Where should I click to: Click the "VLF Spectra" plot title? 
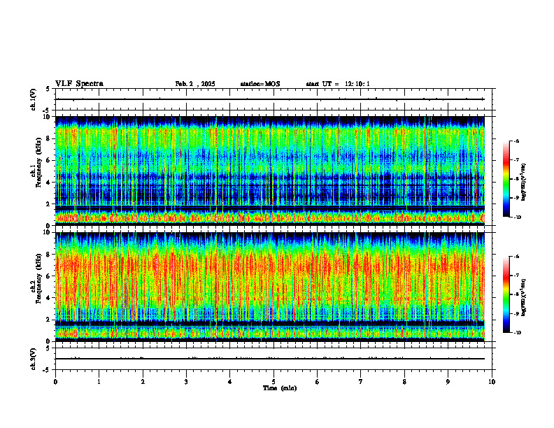pos(79,84)
